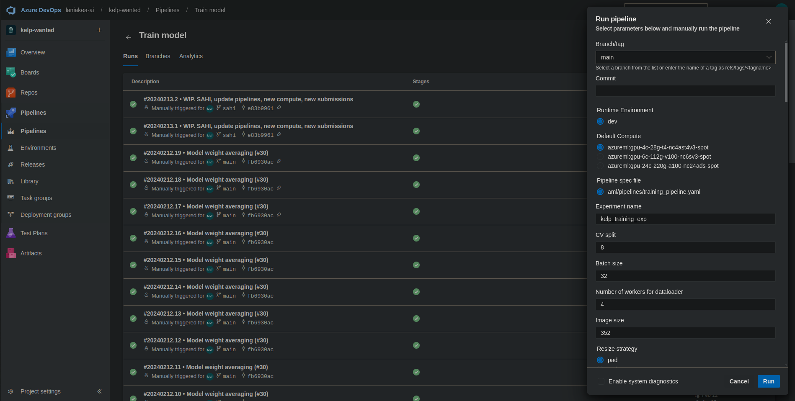
Task: Open Project settings gear icon
Action: (11, 391)
